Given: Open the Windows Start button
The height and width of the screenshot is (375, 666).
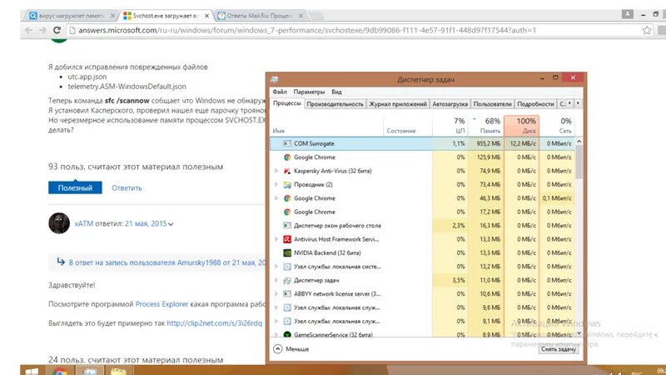Looking at the screenshot, I should [32, 371].
